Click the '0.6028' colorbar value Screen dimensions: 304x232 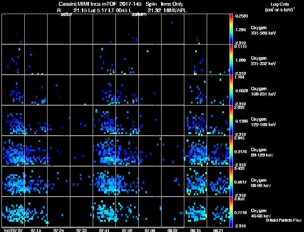242,91
